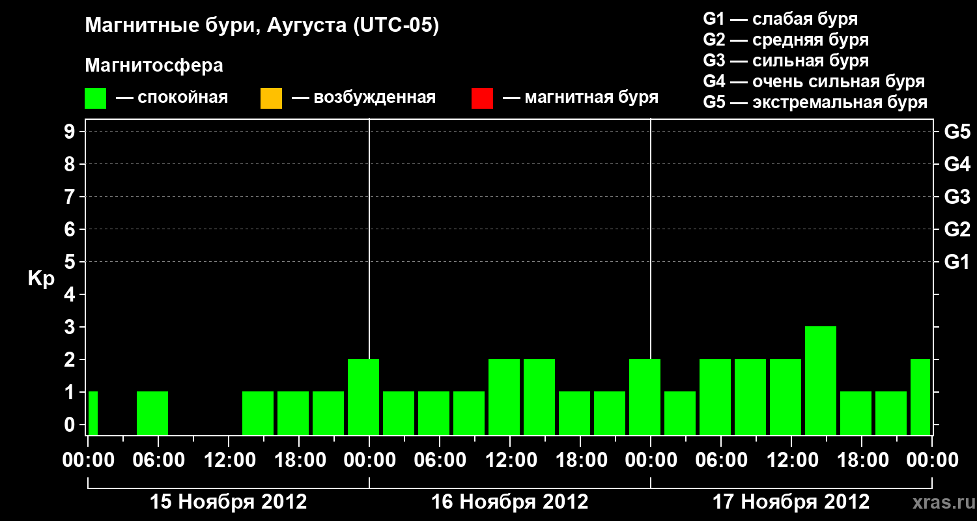Click the '18:00' time label under 17 November

[862, 460]
